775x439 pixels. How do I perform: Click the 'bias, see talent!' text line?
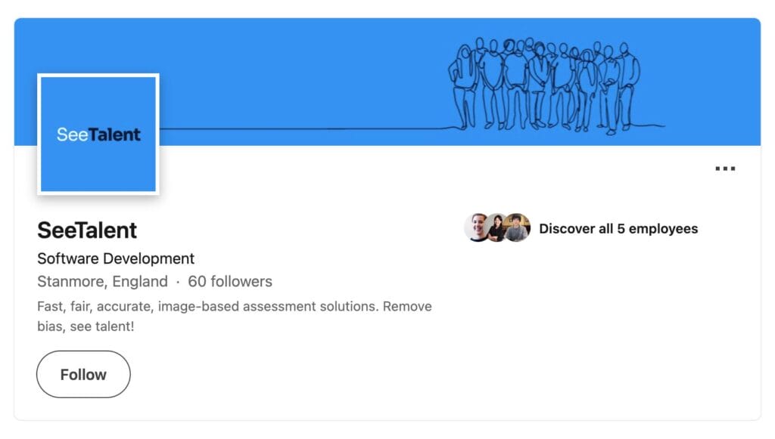[86, 326]
